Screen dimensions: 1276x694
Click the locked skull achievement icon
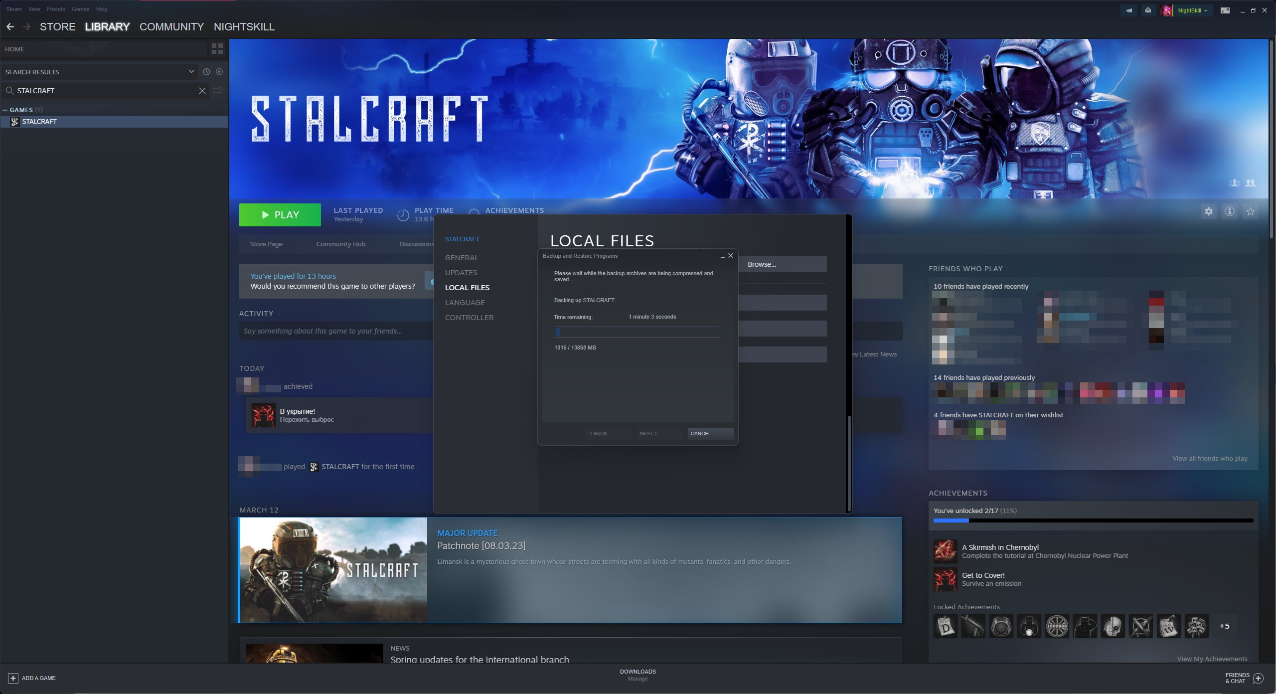[1113, 626]
